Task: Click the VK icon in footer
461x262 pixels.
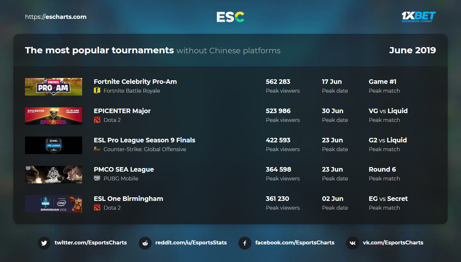Action: [353, 243]
